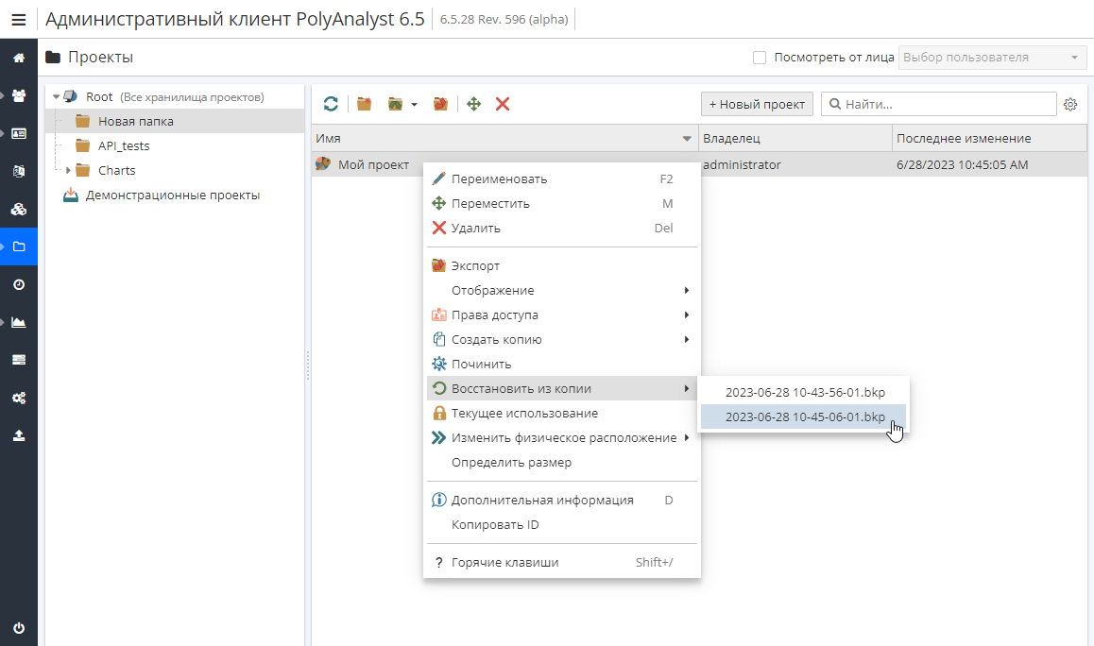Open the import folder dropdown arrow
Image resolution: width=1094 pixels, height=646 pixels.
point(414,105)
